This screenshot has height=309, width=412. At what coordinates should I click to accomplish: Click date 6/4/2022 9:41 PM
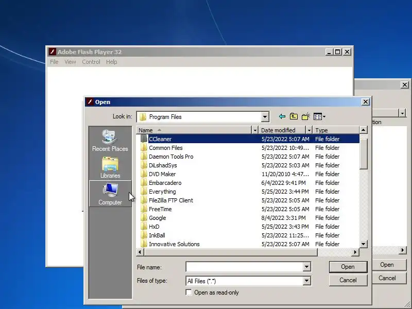284,183
